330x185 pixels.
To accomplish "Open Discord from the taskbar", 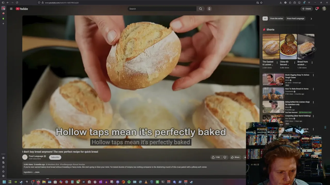I will pos(118,182).
